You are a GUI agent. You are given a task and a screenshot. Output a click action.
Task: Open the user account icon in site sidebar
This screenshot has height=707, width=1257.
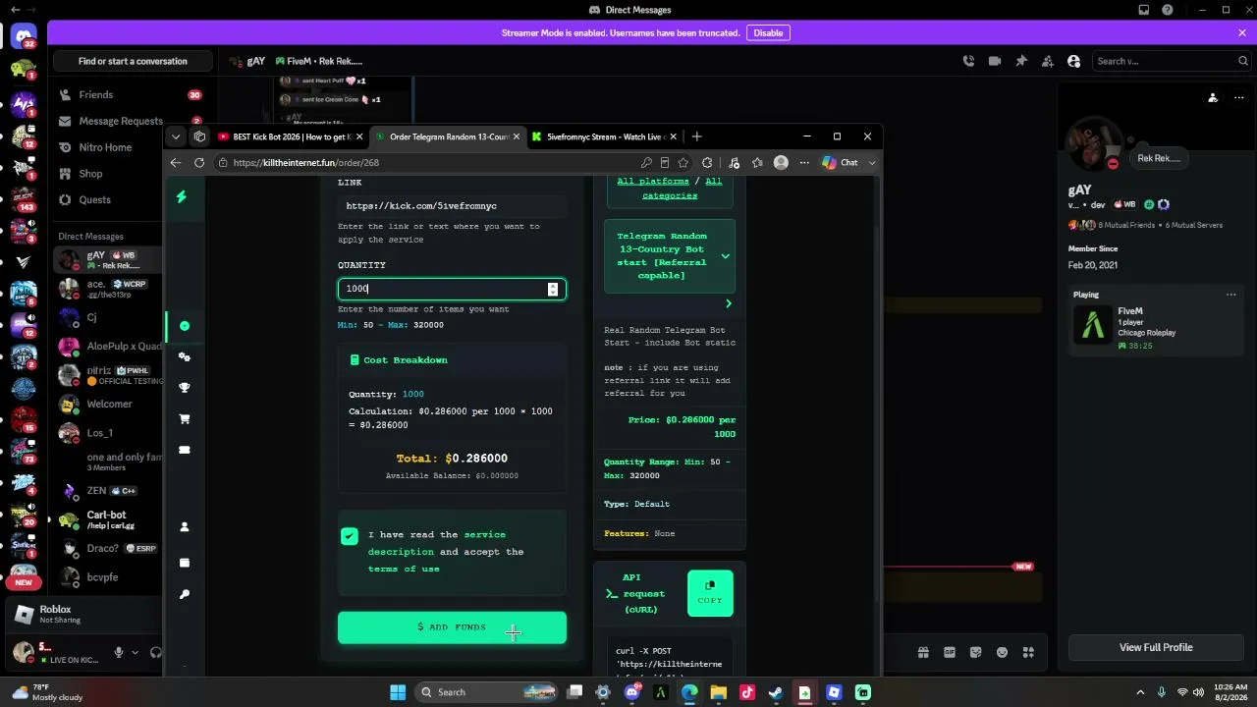pyautogui.click(x=184, y=526)
